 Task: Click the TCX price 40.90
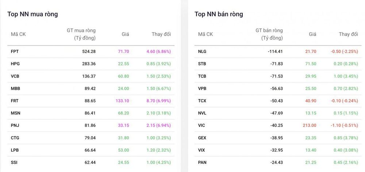click(311, 101)
